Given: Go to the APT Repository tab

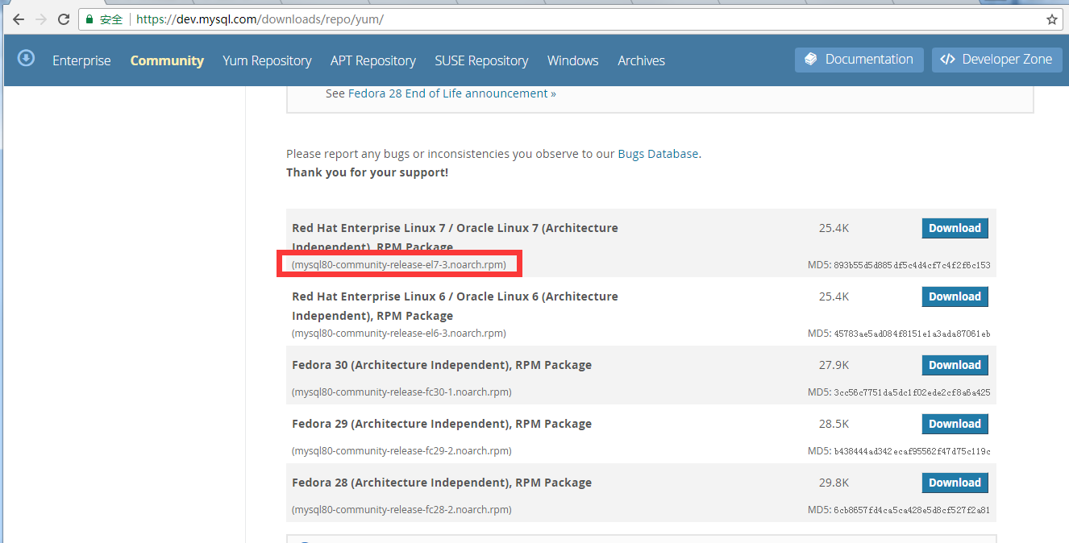Looking at the screenshot, I should 372,60.
